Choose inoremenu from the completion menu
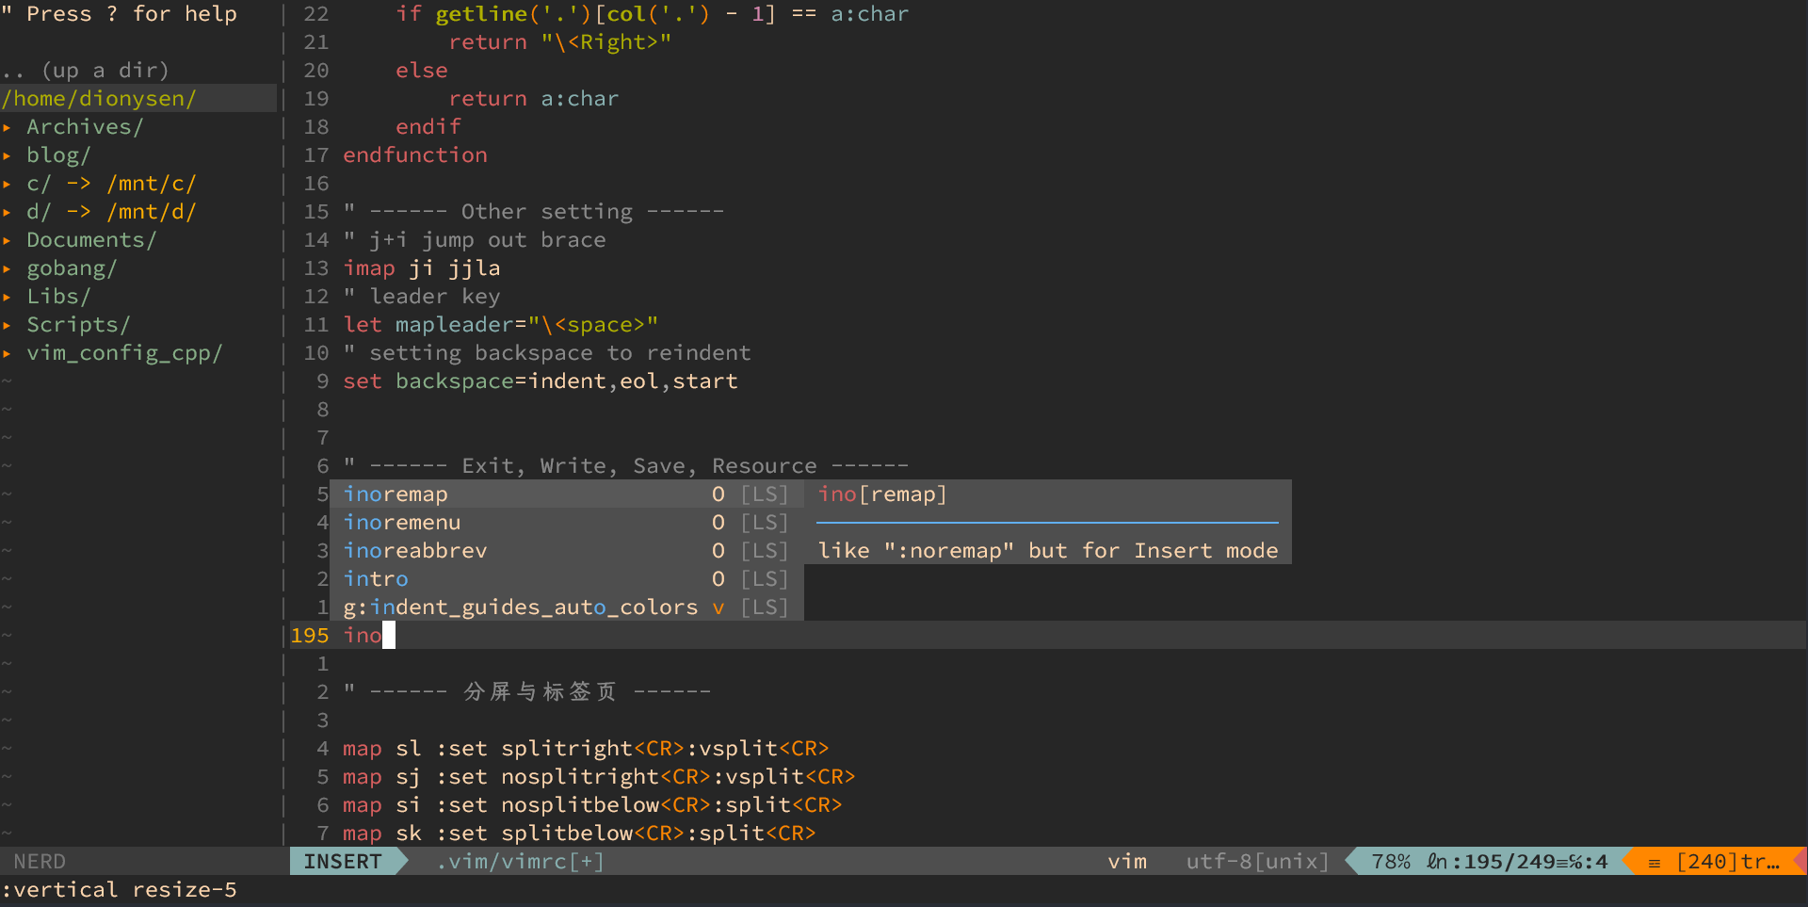Viewport: 1808px width, 907px height. click(566, 523)
